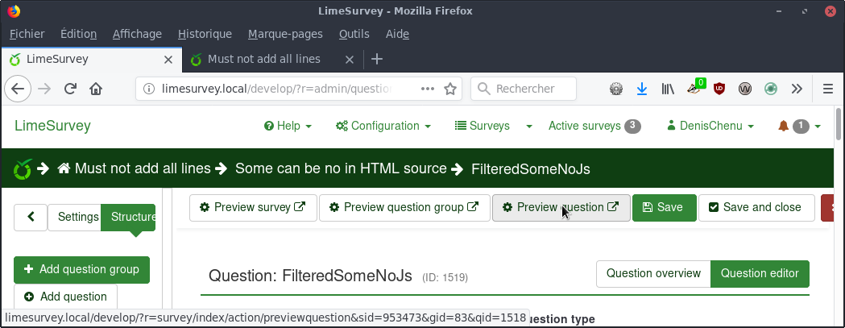Image resolution: width=845 pixels, height=328 pixels.
Task: Click the Add question group button
Action: [81, 269]
